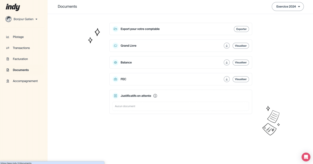The width and height of the screenshot is (313, 164).
Task: Download the FEC file using the download icon
Action: (226, 79)
